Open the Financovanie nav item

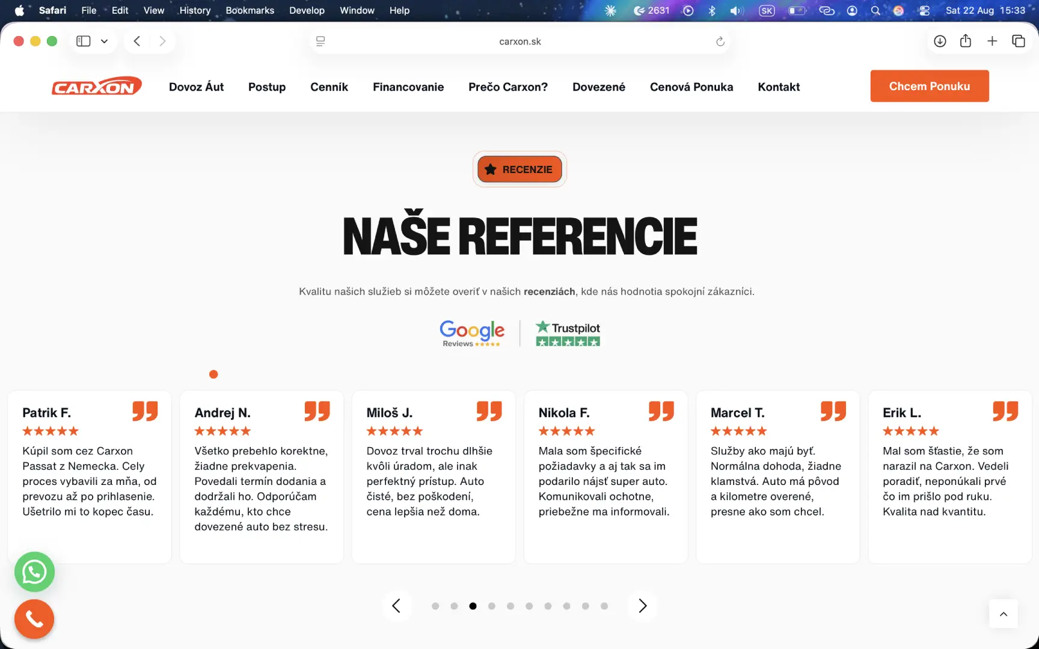(x=408, y=87)
